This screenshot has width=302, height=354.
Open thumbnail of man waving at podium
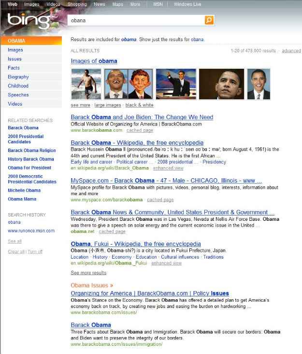176,84
